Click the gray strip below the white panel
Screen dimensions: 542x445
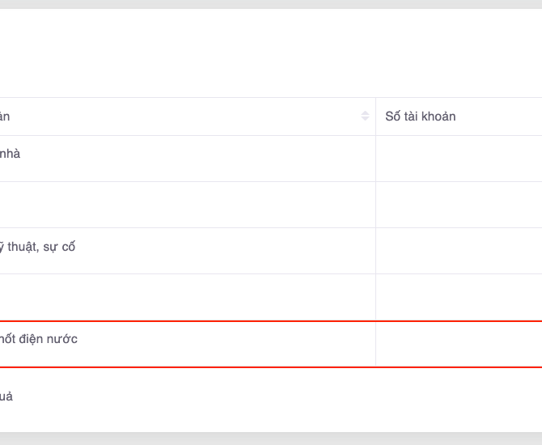(271, 439)
